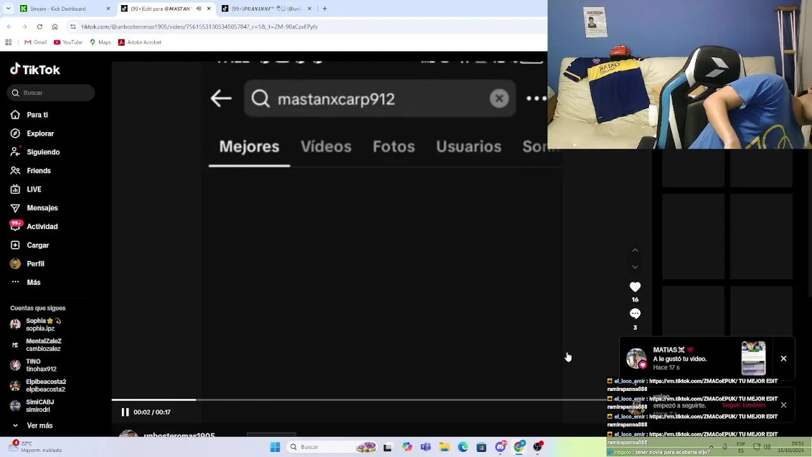Open File Explorer from the taskbar
This screenshot has width=812, height=457.
coord(444,447)
